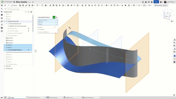Click the Onshape logo
Image resolution: width=176 pixels, height=99 pixels.
7,2
